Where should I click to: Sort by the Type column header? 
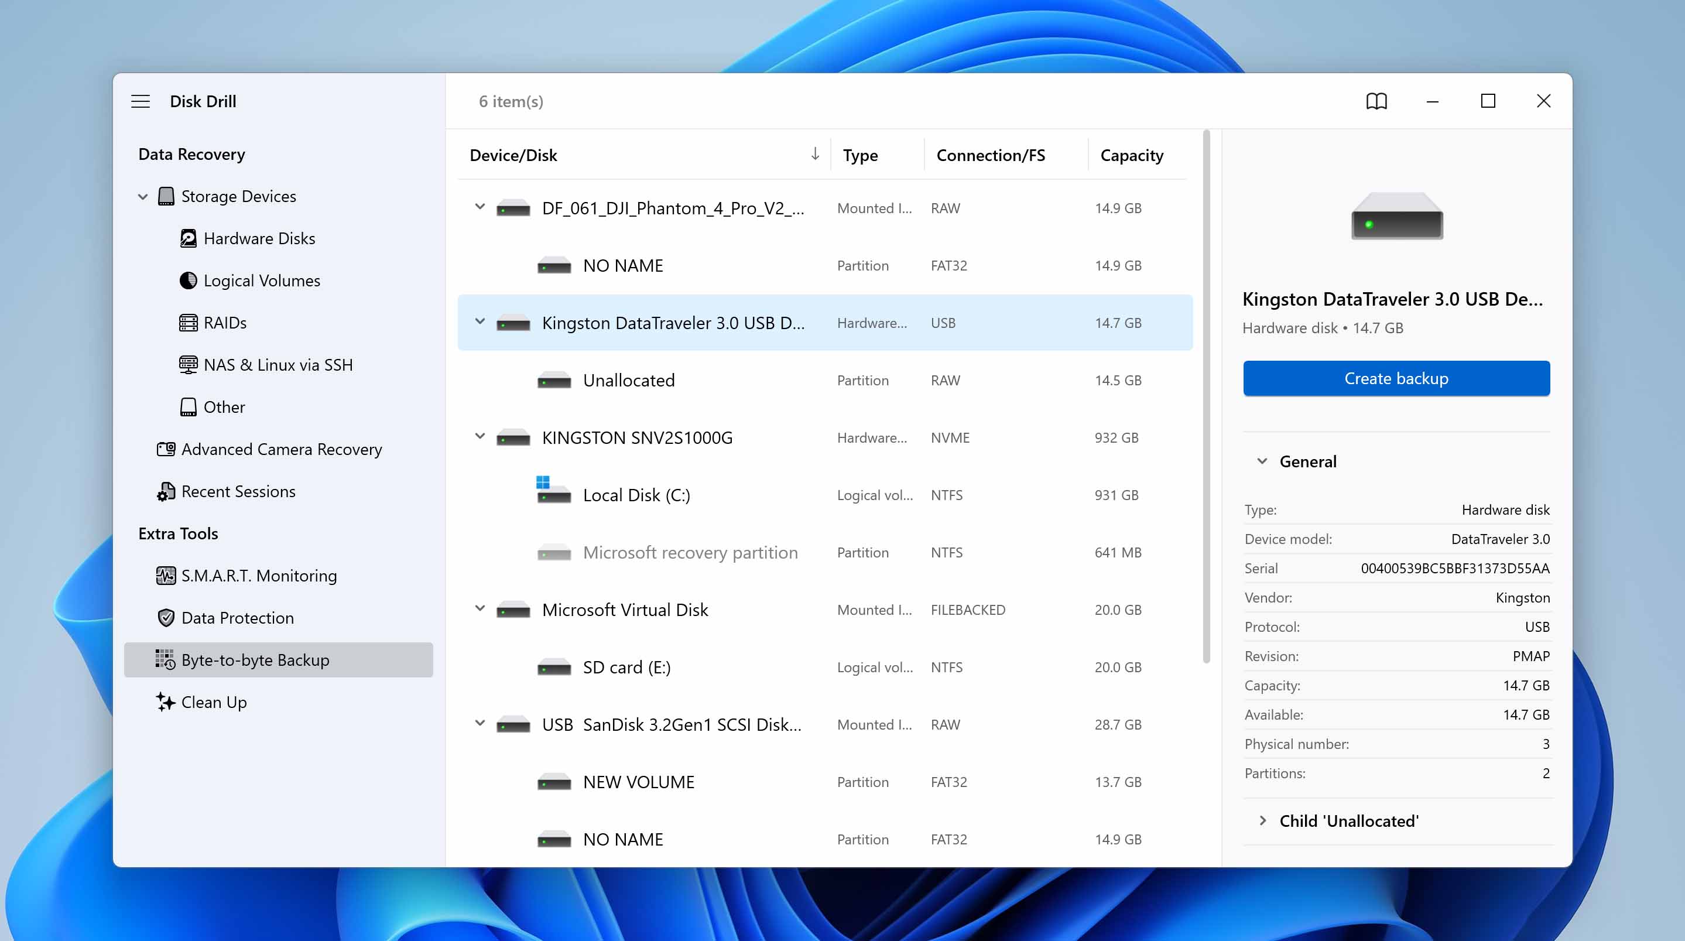click(x=860, y=155)
